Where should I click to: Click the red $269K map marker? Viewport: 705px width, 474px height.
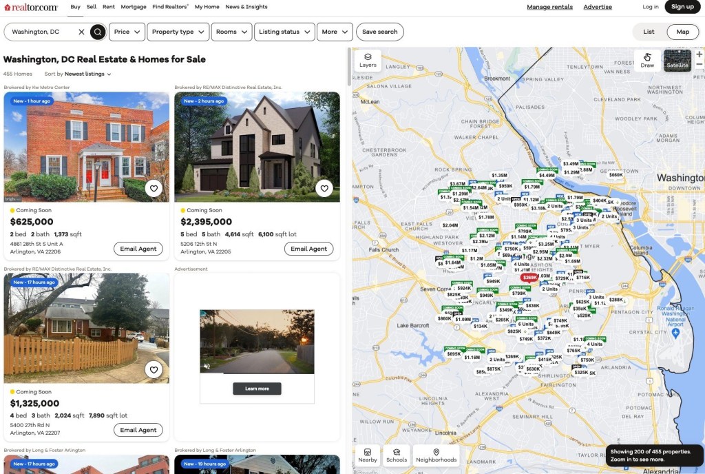[529, 278]
